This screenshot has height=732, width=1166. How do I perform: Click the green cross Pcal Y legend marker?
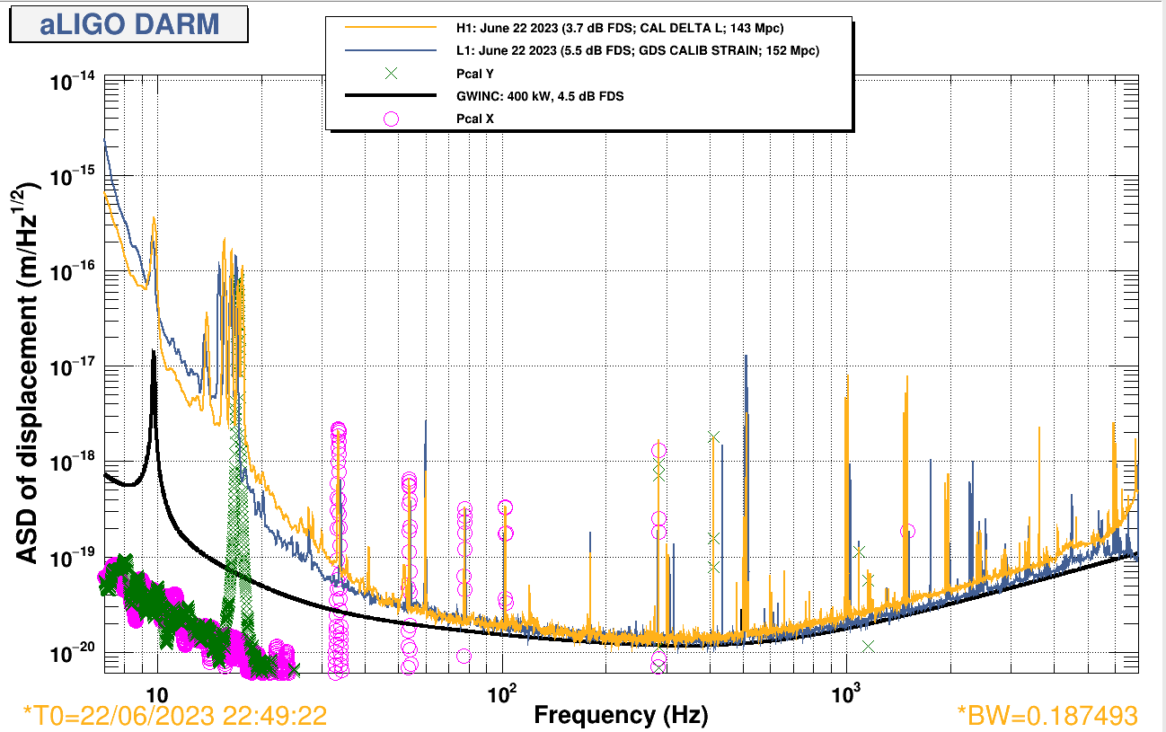[x=391, y=74]
